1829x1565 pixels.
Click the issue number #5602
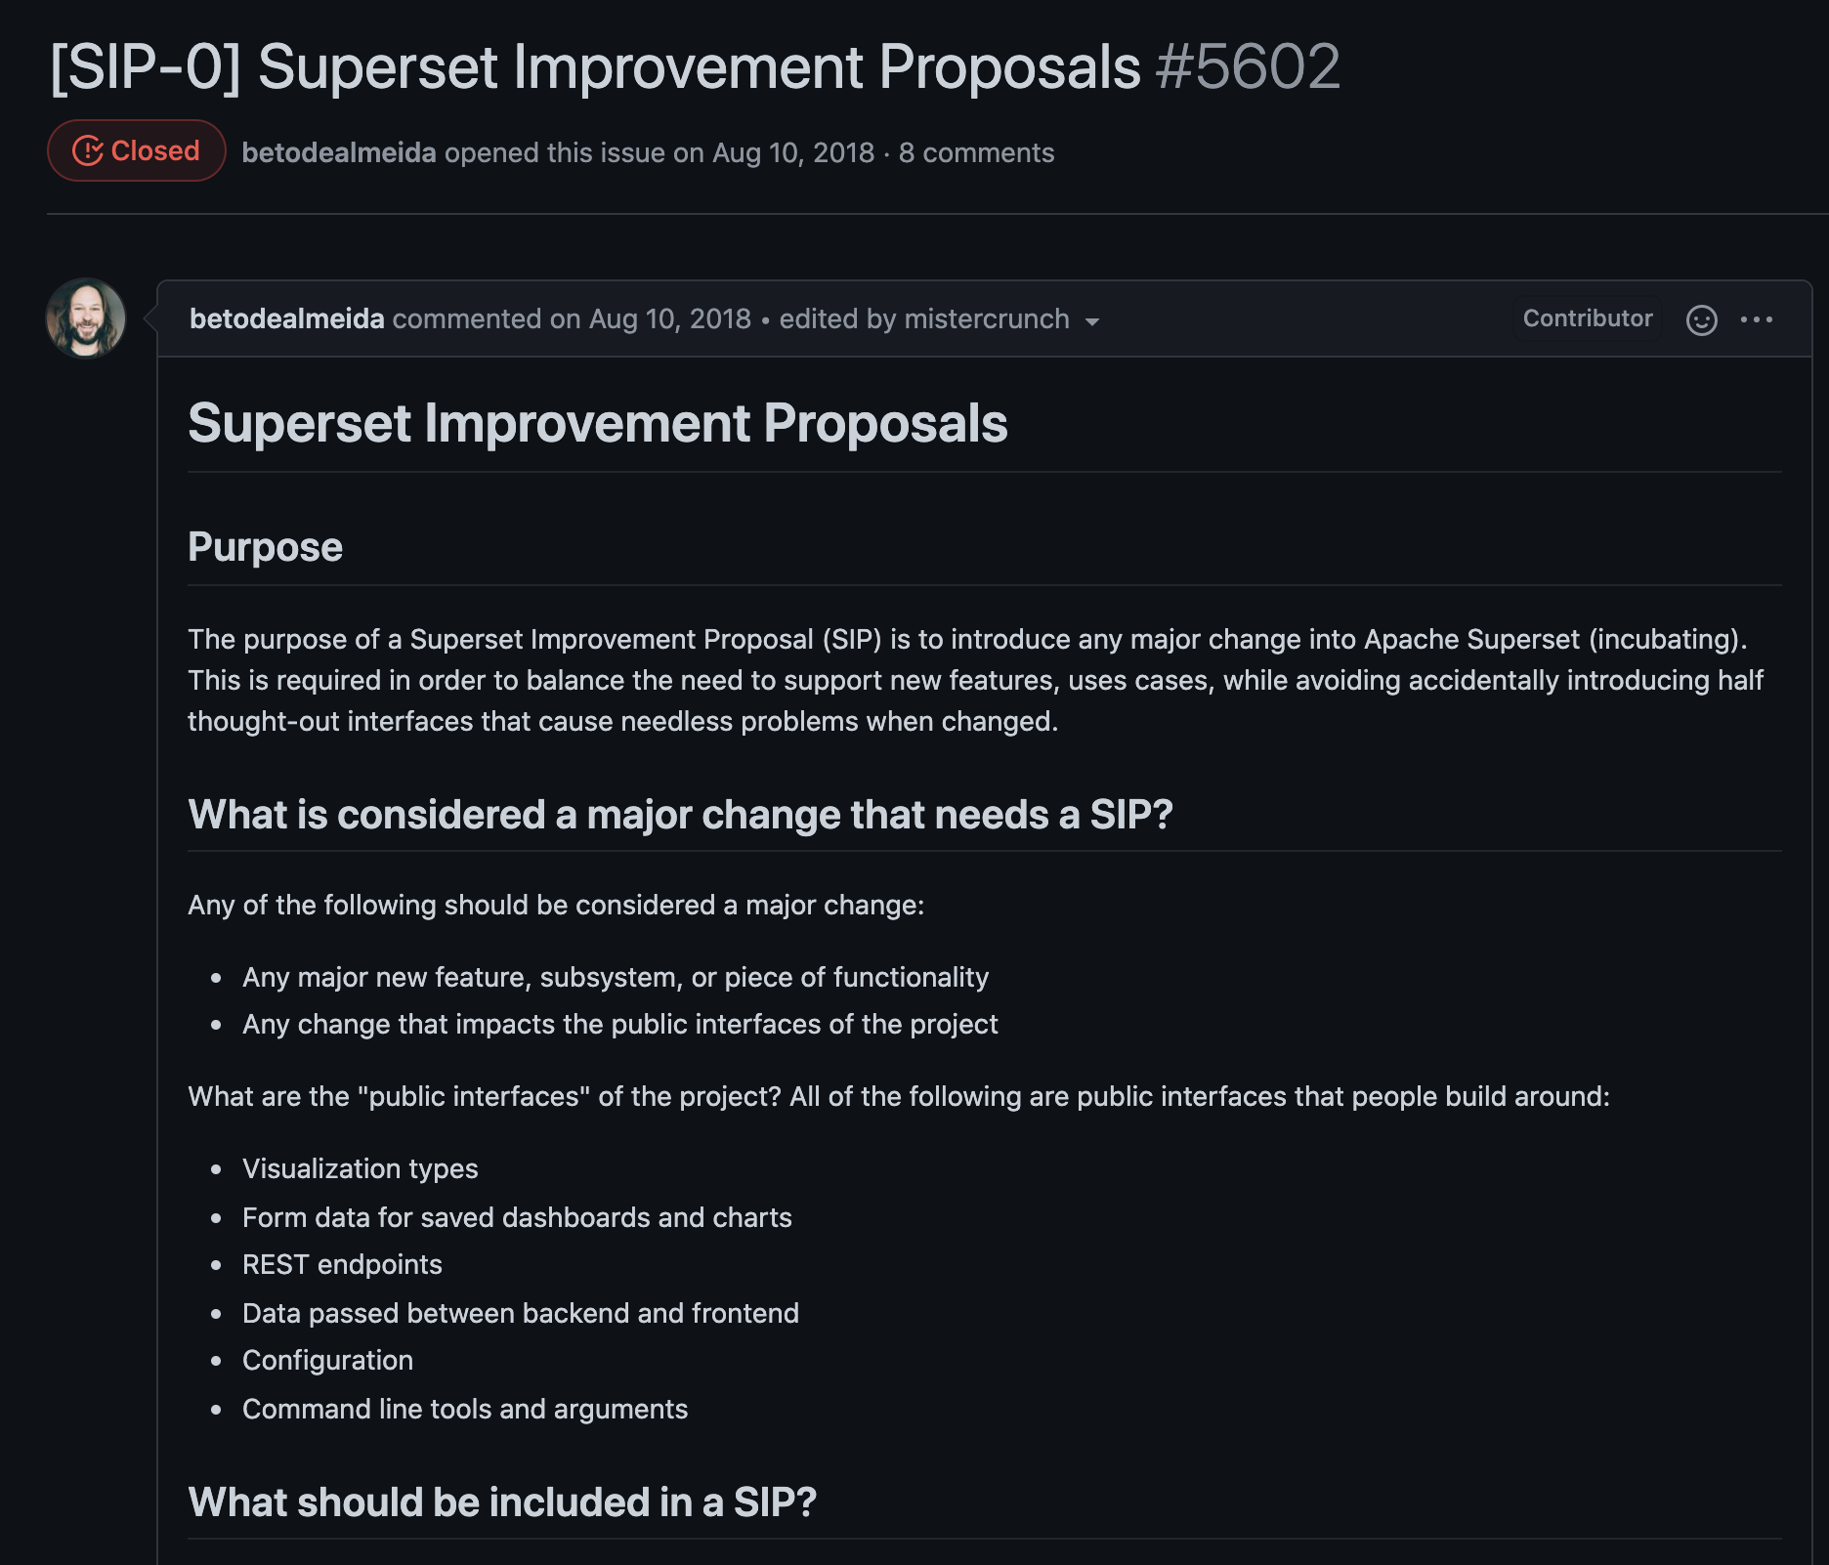1248,66
